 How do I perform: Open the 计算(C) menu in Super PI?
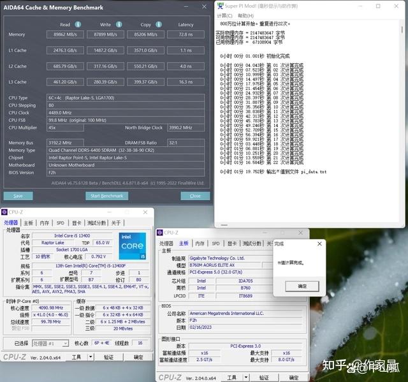pos(224,15)
